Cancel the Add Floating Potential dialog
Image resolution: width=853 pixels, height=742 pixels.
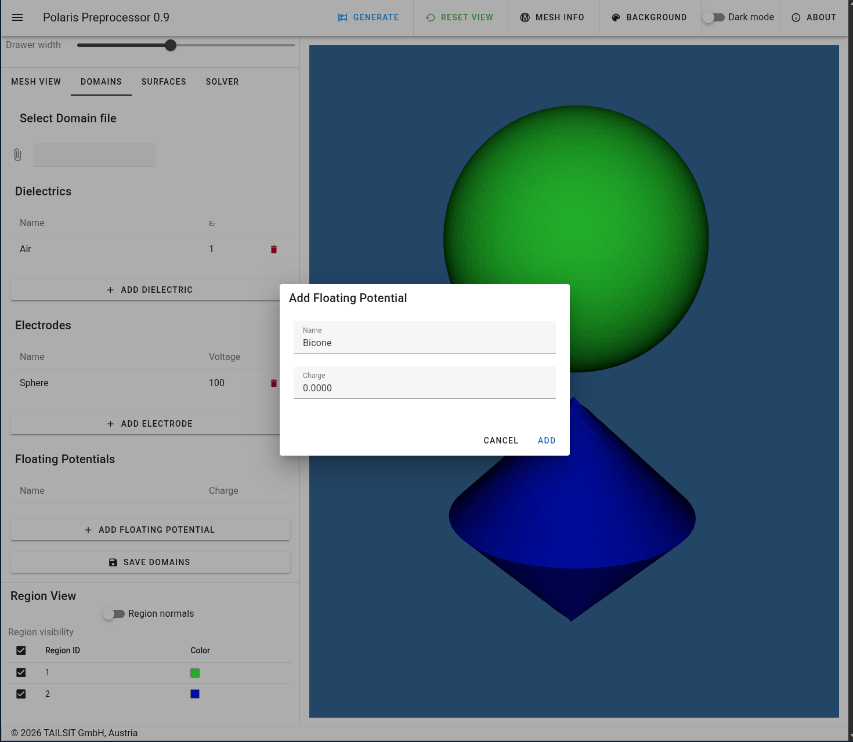pos(501,441)
